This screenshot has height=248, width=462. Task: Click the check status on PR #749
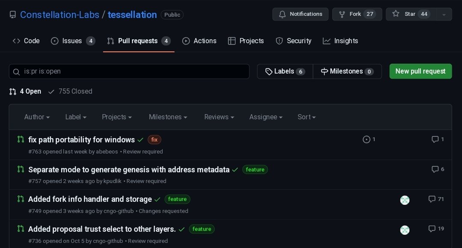(157, 199)
